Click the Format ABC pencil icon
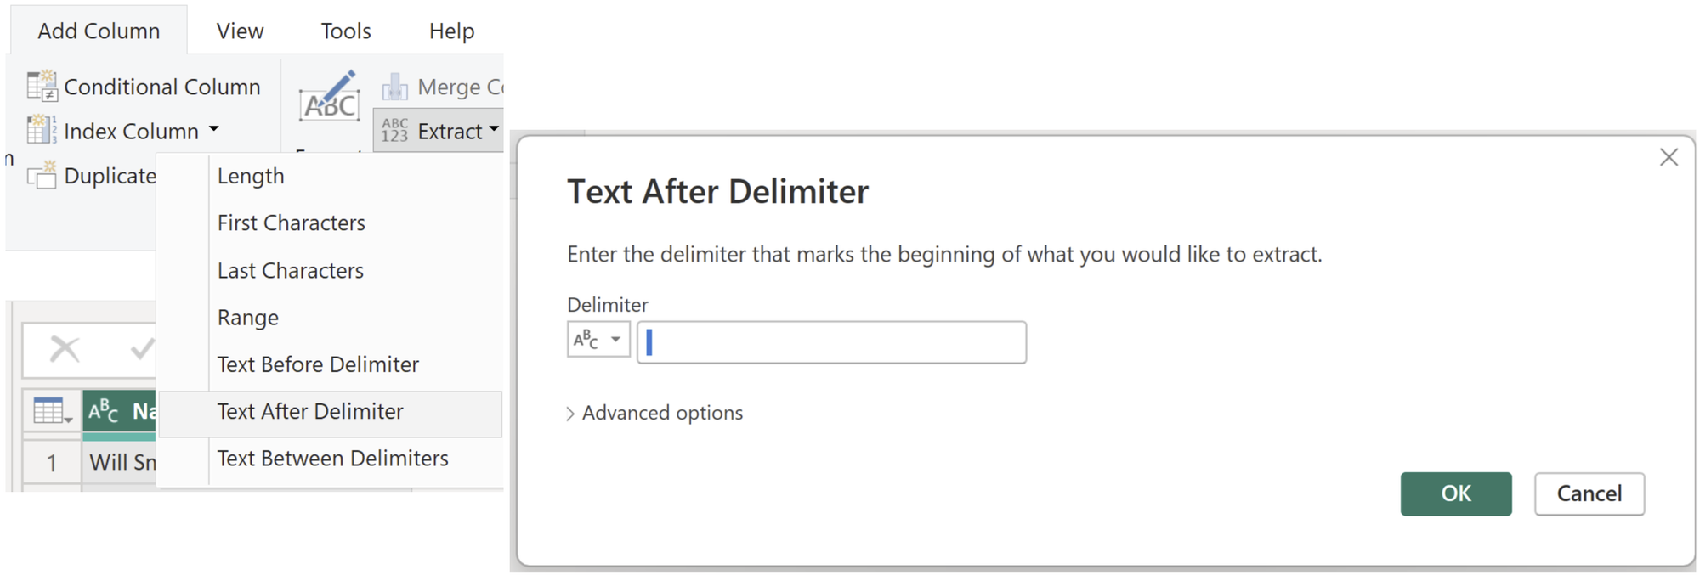The width and height of the screenshot is (1700, 575). click(330, 97)
